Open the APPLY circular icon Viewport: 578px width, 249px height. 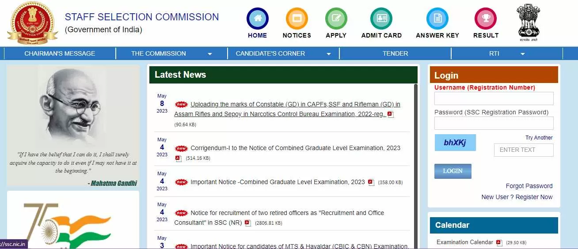coord(336,19)
